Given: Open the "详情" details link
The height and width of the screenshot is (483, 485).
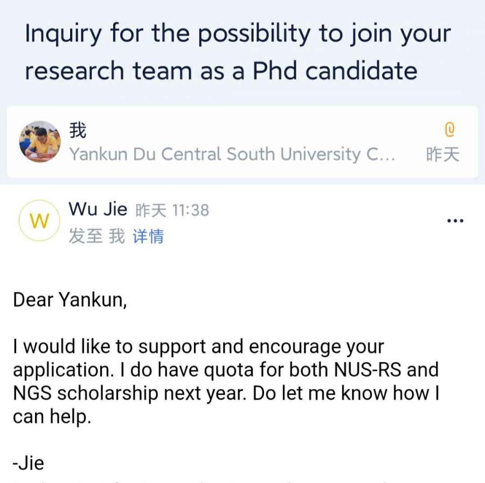Looking at the screenshot, I should click(x=148, y=236).
